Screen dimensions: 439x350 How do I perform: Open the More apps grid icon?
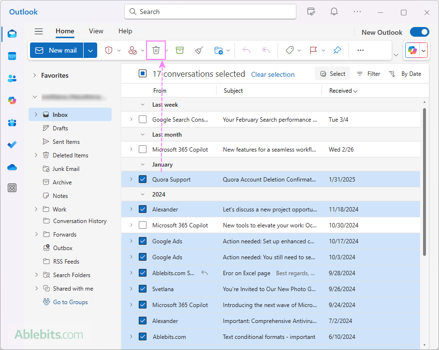point(12,188)
